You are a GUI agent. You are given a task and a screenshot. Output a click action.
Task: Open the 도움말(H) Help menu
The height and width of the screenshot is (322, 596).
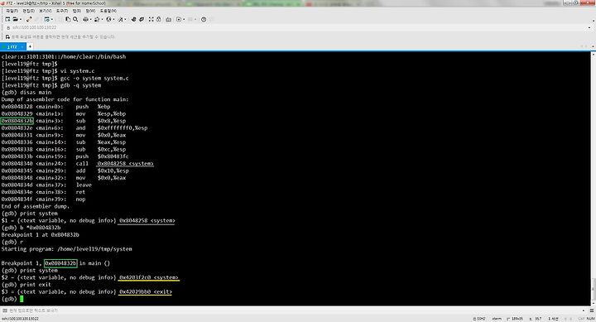[x=108, y=11]
